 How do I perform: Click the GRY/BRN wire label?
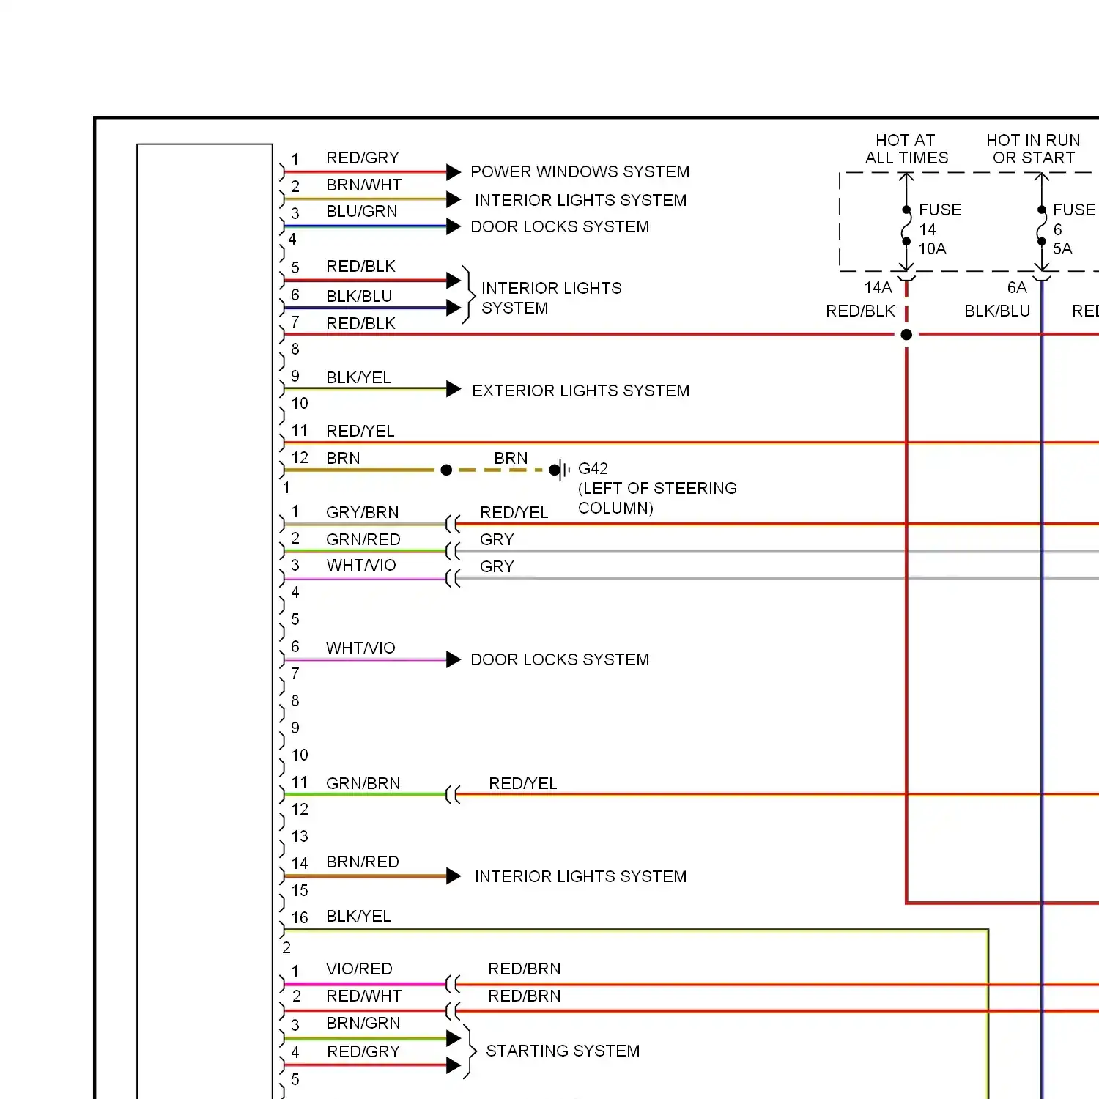click(x=362, y=512)
